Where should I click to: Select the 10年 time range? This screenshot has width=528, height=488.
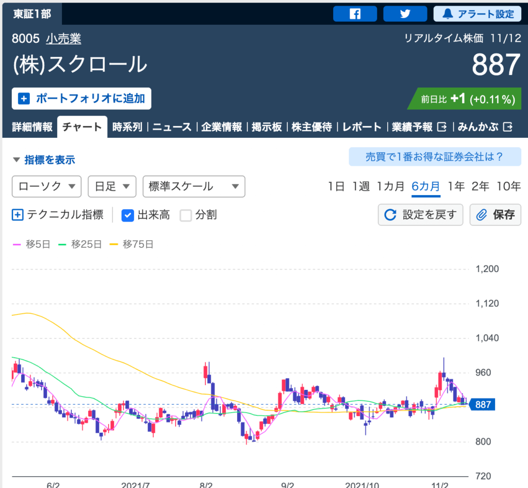(x=509, y=186)
